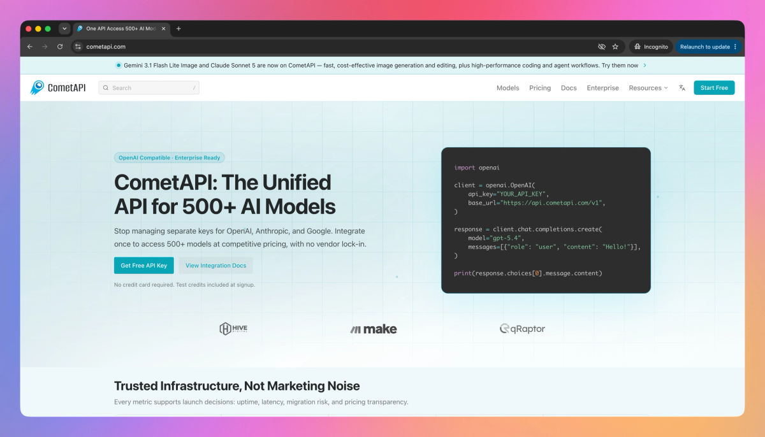Open the tab search dropdown arrow
Image resolution: width=765 pixels, height=437 pixels.
tap(64, 29)
